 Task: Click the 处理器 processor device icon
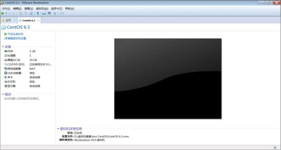tap(6, 55)
